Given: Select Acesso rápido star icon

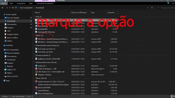Looking at the screenshot, I should [4, 14].
